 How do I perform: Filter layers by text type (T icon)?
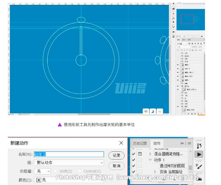coord(195,44)
